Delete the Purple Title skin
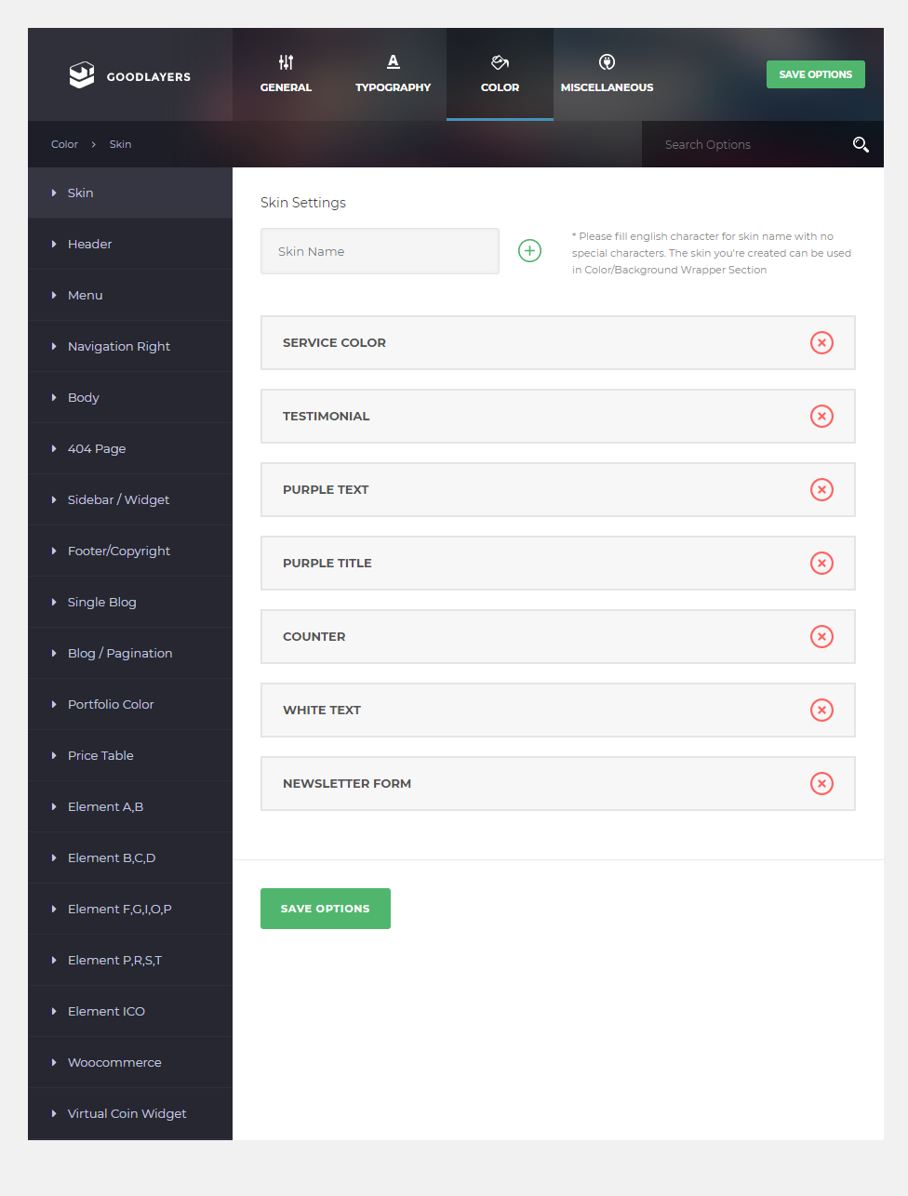The width and height of the screenshot is (908, 1196). (x=821, y=563)
